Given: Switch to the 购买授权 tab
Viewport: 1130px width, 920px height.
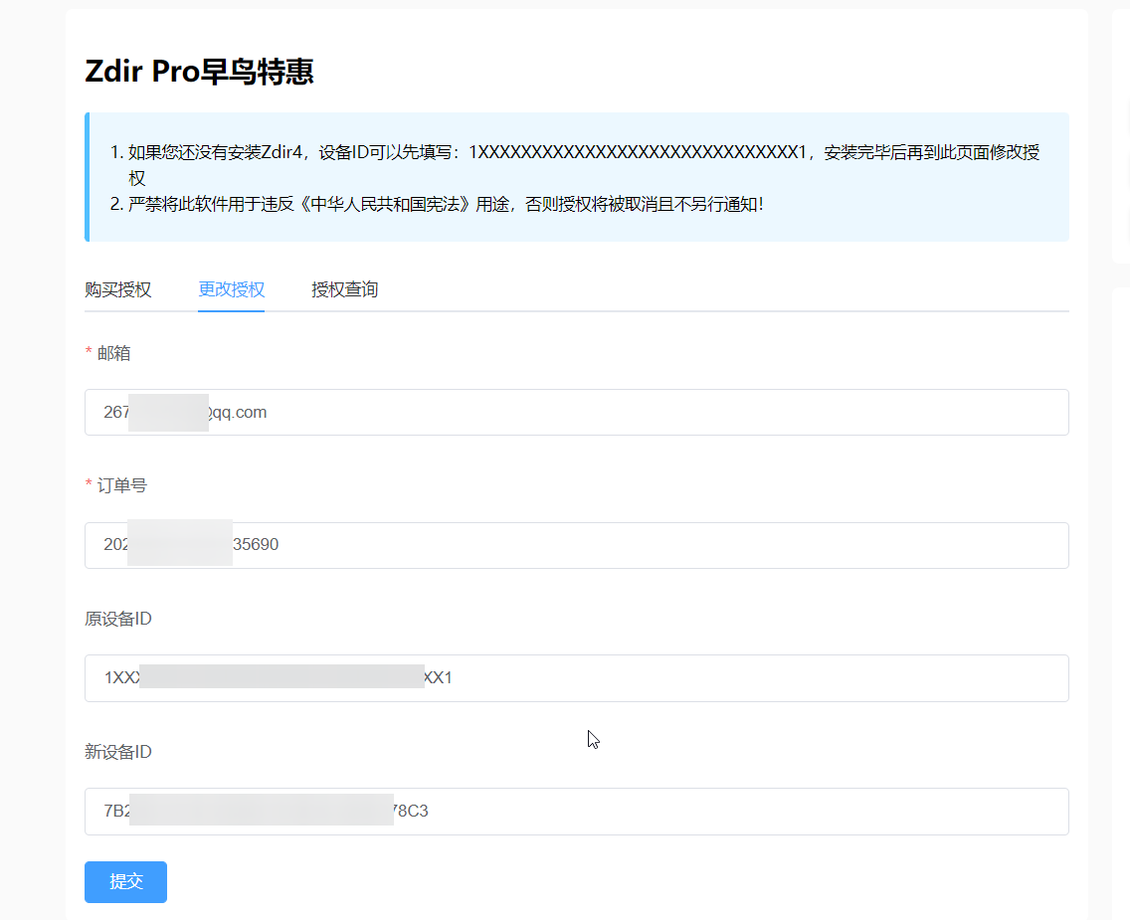Looking at the screenshot, I should click(118, 290).
